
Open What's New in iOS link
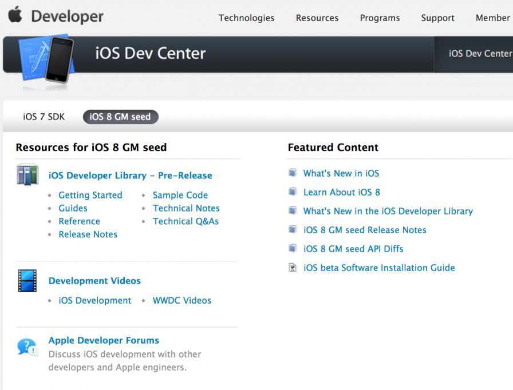(341, 173)
